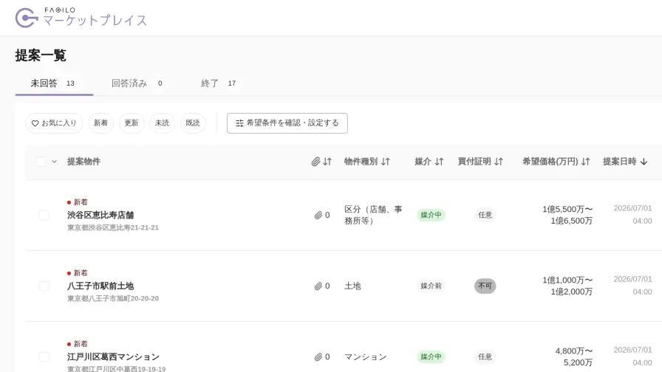The image size is (662, 372).
Task: Apply the 未読 filter chip
Action: (x=162, y=123)
